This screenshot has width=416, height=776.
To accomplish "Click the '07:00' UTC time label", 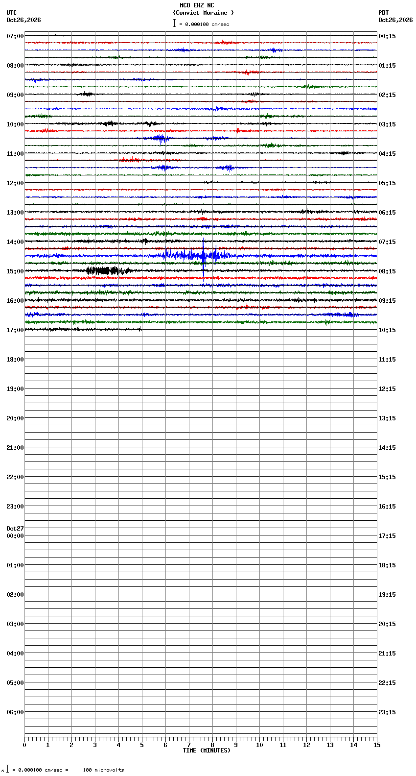I will click(x=15, y=36).
